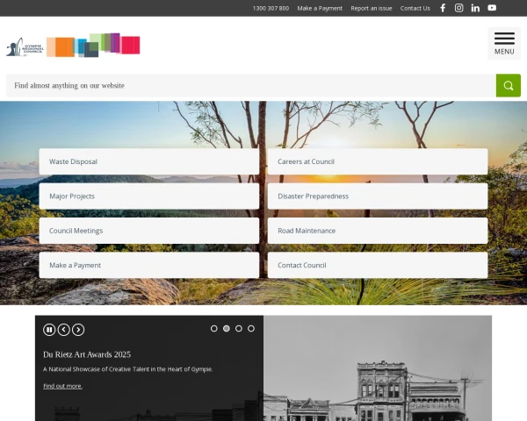Open Report an issue link
The height and width of the screenshot is (421, 527).
click(x=372, y=9)
